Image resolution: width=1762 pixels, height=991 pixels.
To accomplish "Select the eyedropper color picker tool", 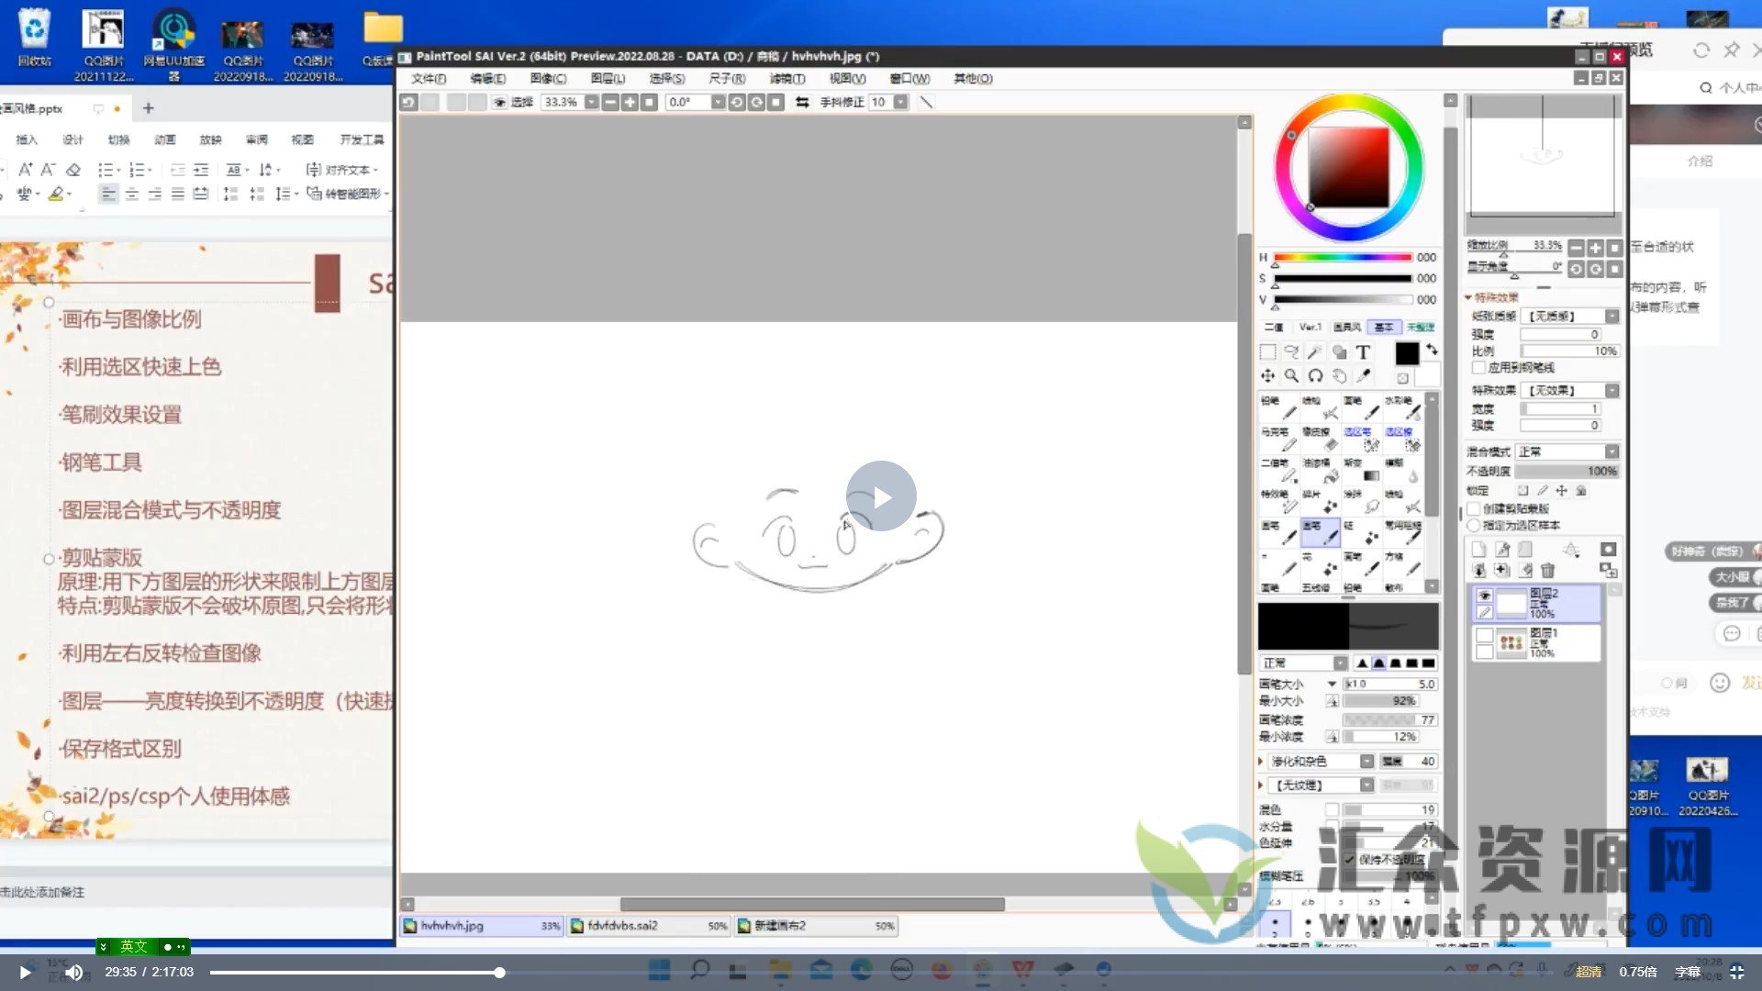I will coord(1363,376).
